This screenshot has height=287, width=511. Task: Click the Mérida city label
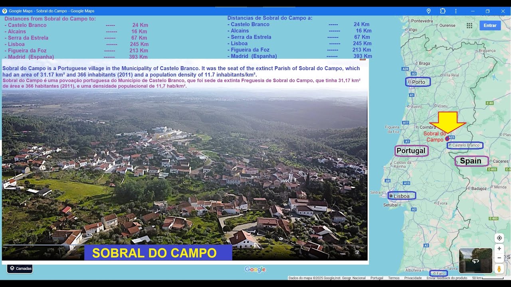(500, 187)
